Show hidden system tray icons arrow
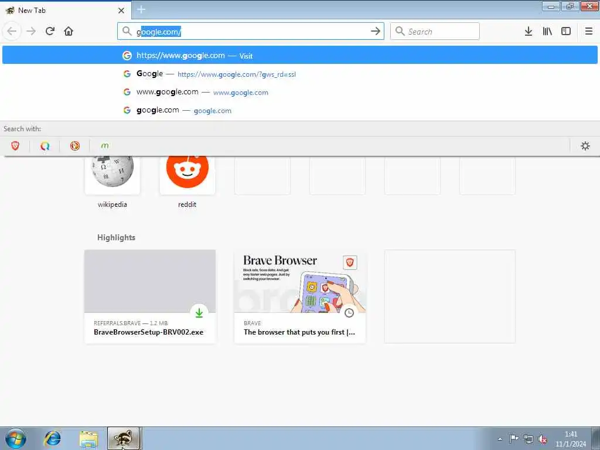 click(x=500, y=439)
